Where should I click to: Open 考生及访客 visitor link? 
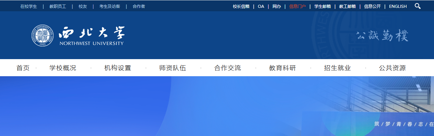[x=110, y=6]
